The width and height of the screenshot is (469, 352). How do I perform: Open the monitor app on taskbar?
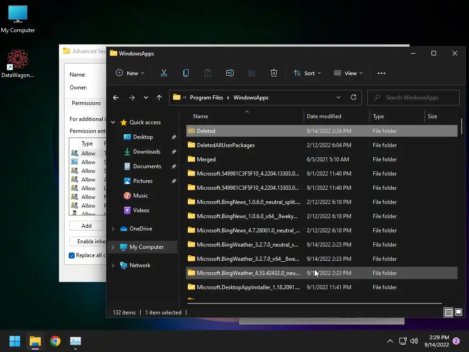coord(76,341)
